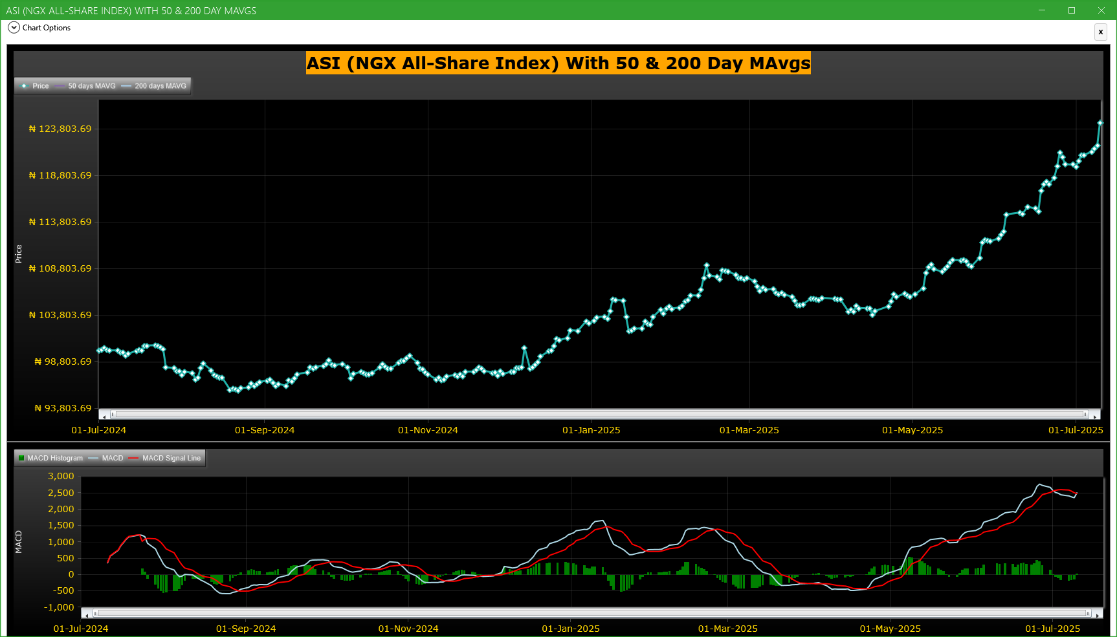Toggle the Price series in legend
Viewport: 1117px width, 637px height.
pyautogui.click(x=35, y=86)
